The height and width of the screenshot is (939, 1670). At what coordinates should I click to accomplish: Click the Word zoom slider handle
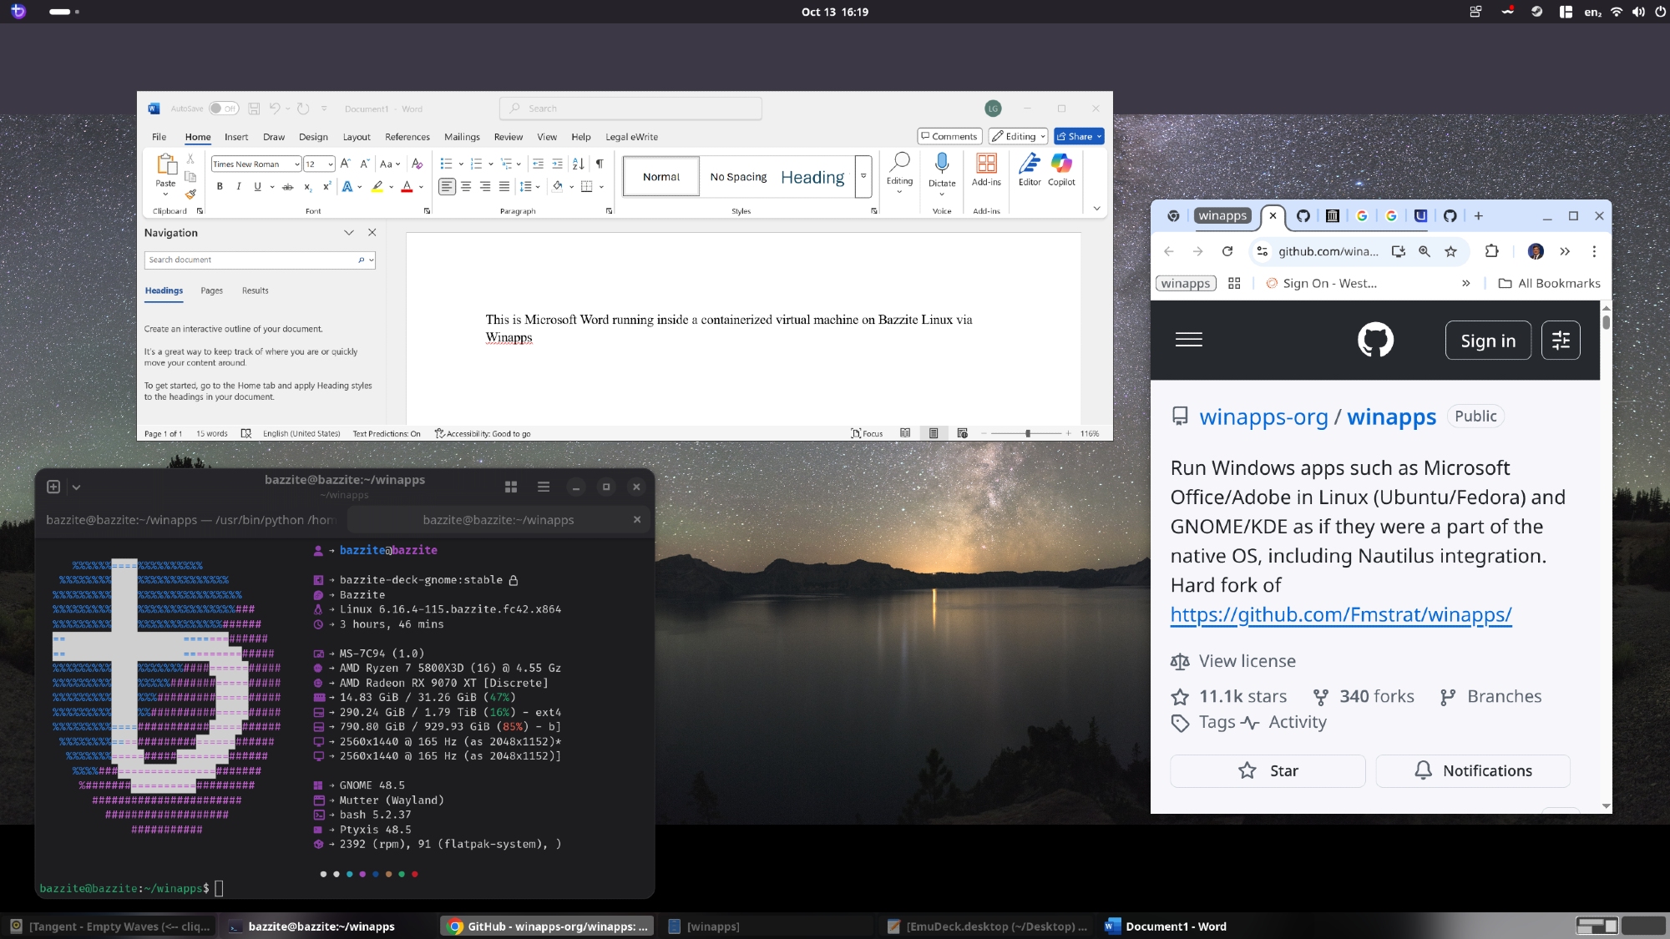(1028, 434)
